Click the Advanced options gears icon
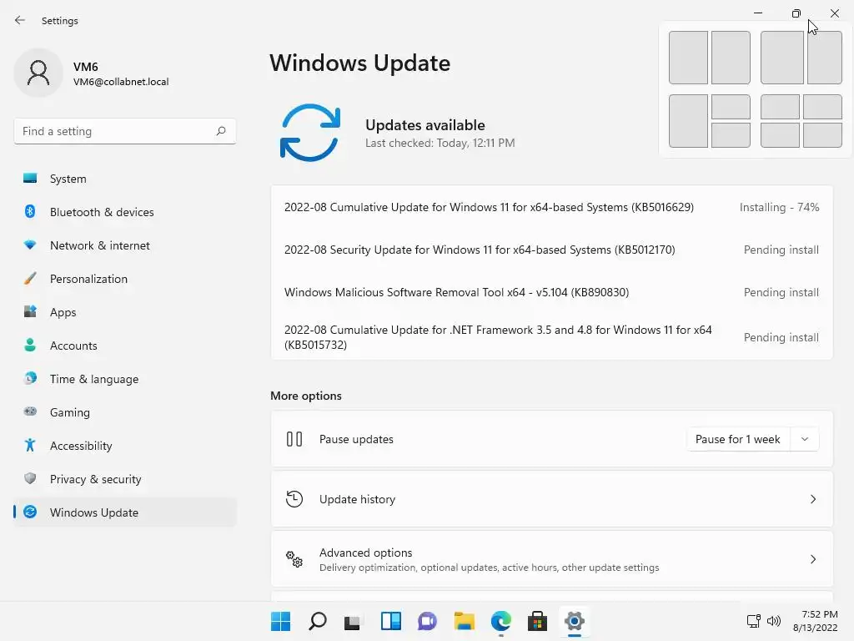The height and width of the screenshot is (641, 854). [x=294, y=558]
